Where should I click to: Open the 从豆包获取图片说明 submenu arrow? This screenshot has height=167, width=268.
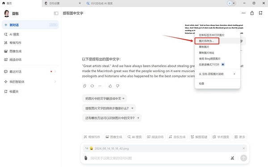[x=234, y=74]
